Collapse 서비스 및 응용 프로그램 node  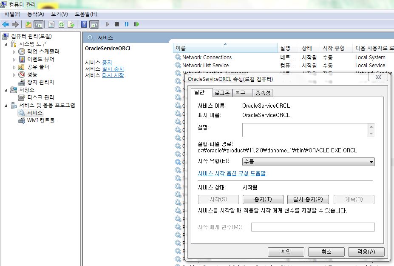point(6,106)
